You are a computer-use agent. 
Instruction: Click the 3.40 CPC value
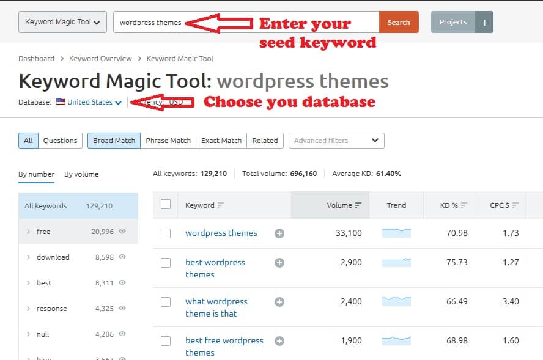coord(511,301)
